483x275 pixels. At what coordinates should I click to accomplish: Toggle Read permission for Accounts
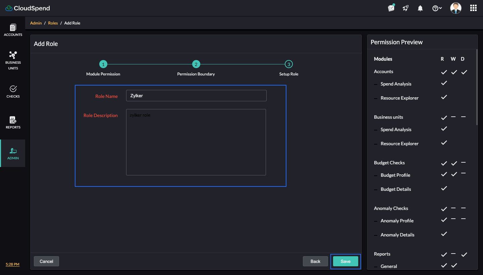tap(444, 72)
